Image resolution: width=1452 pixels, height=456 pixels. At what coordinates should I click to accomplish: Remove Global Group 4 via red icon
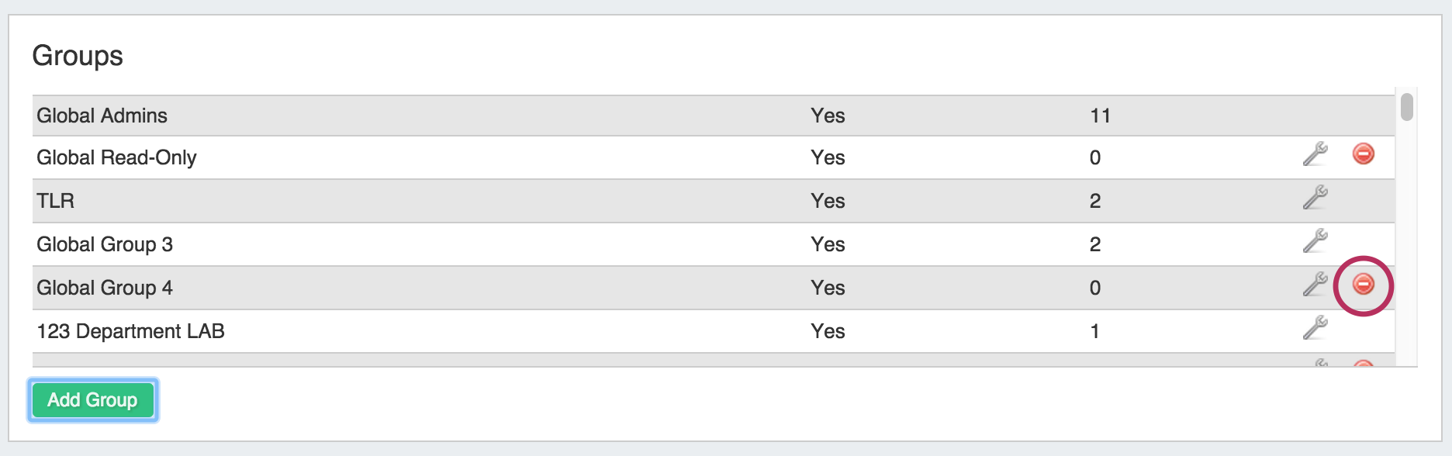(1363, 285)
